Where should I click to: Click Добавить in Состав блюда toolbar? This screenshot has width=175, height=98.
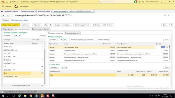(54, 67)
